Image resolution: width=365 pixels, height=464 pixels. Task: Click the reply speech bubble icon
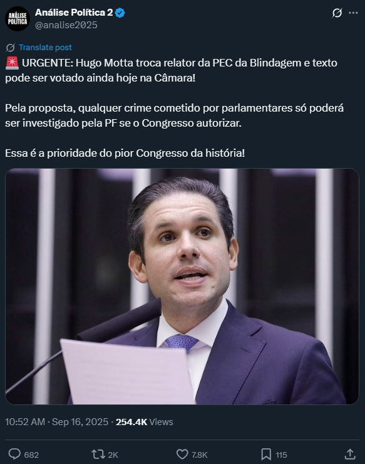point(14,454)
